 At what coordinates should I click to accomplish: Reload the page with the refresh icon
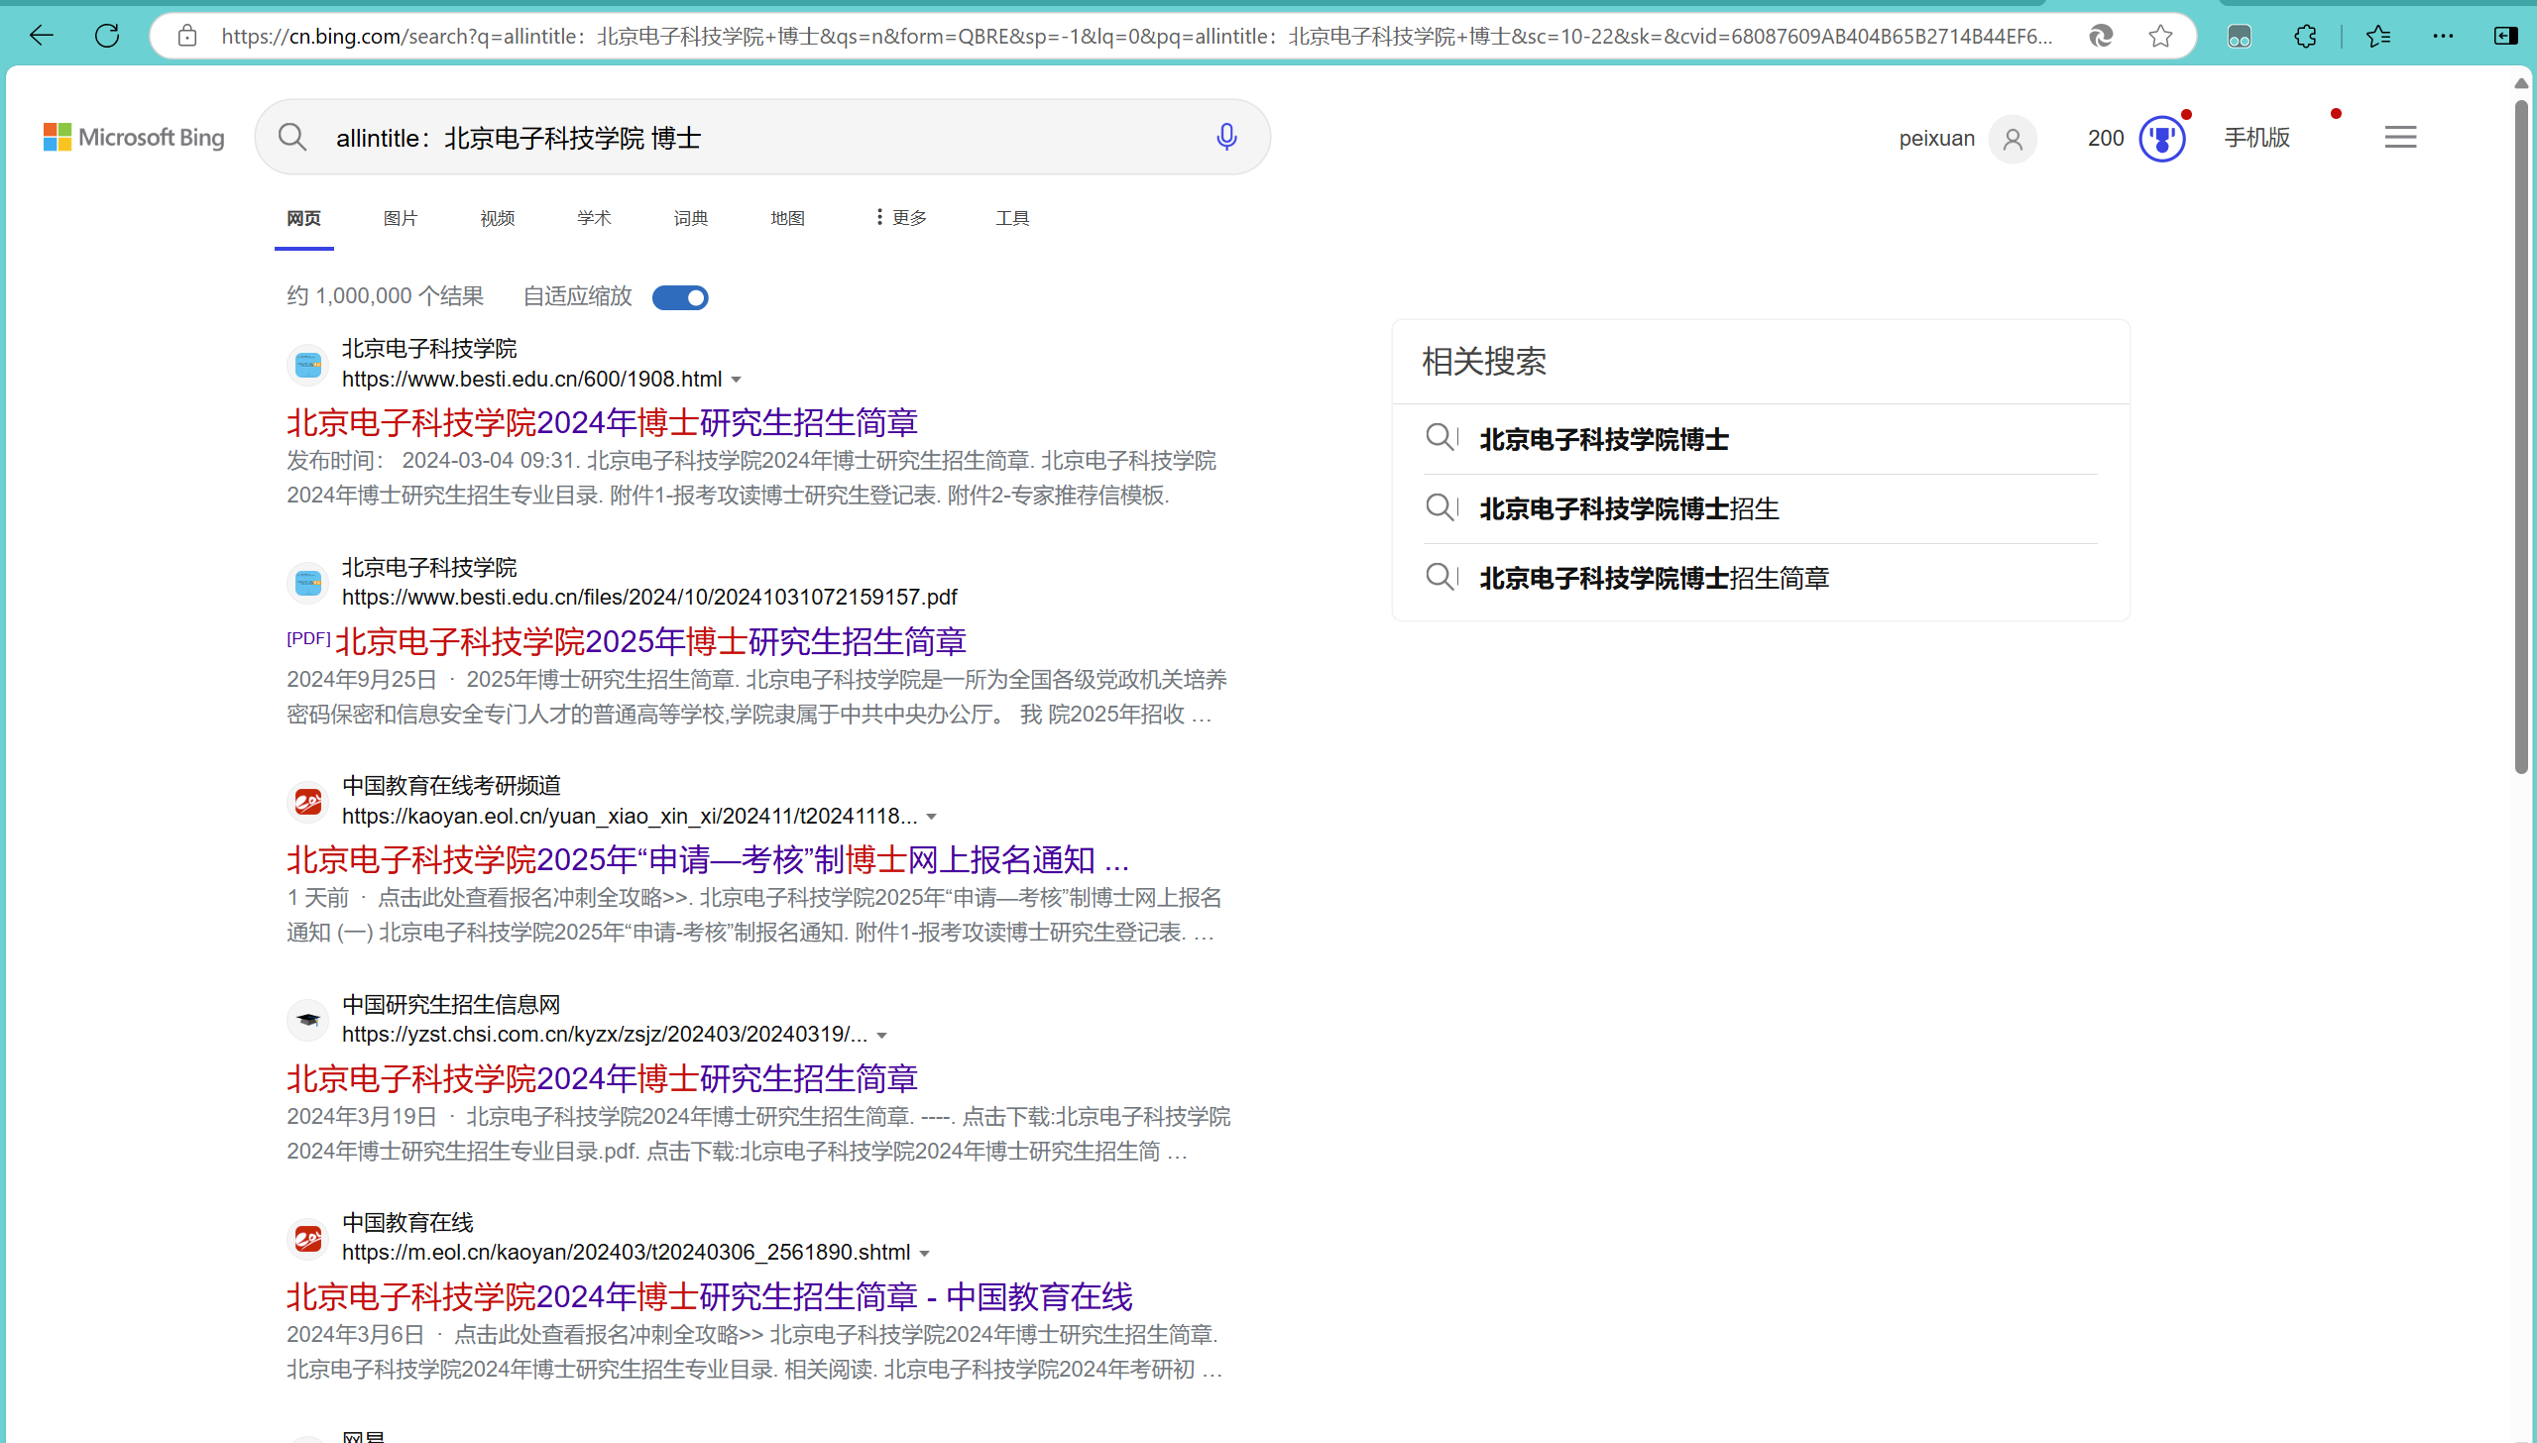coord(107,36)
